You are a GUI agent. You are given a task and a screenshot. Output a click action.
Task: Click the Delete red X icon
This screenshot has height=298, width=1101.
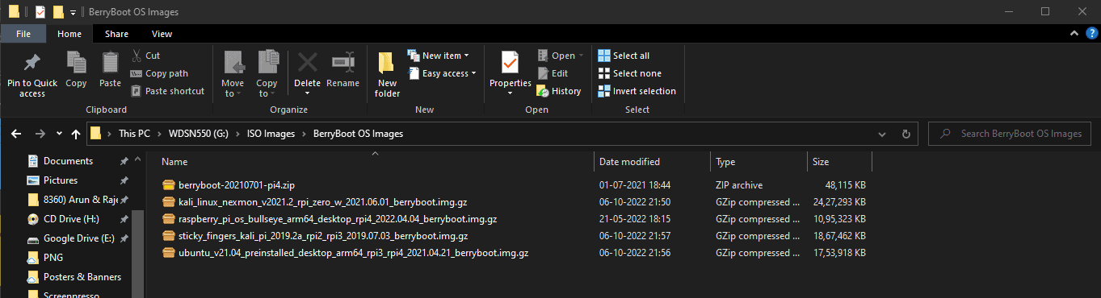(x=307, y=62)
